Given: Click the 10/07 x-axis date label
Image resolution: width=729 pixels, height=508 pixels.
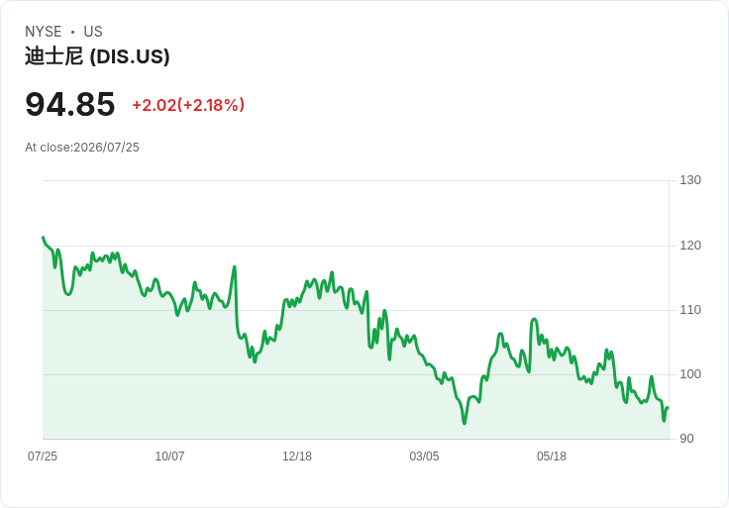Looking at the screenshot, I should [x=169, y=457].
